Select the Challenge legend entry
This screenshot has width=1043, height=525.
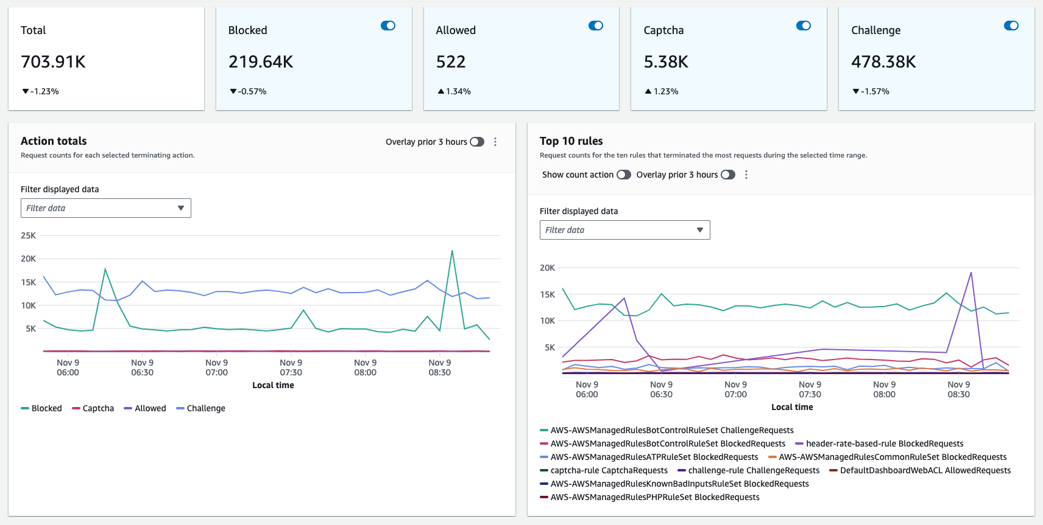[205, 408]
